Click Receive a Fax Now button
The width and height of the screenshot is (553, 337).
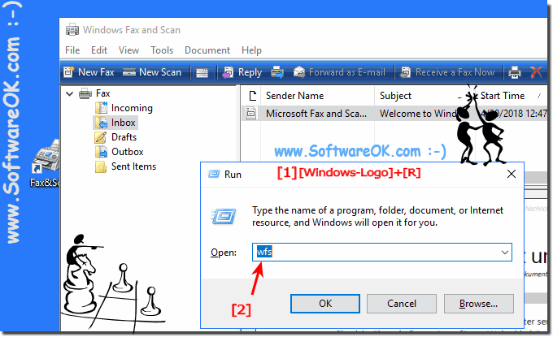447,72
